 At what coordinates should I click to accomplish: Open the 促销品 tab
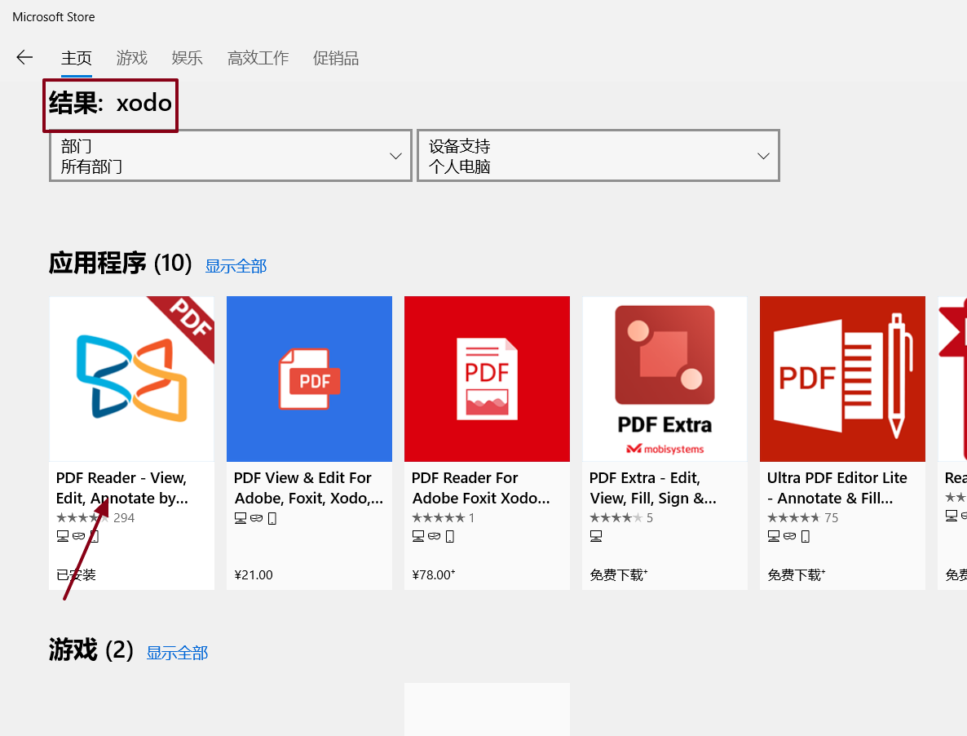pyautogui.click(x=335, y=58)
